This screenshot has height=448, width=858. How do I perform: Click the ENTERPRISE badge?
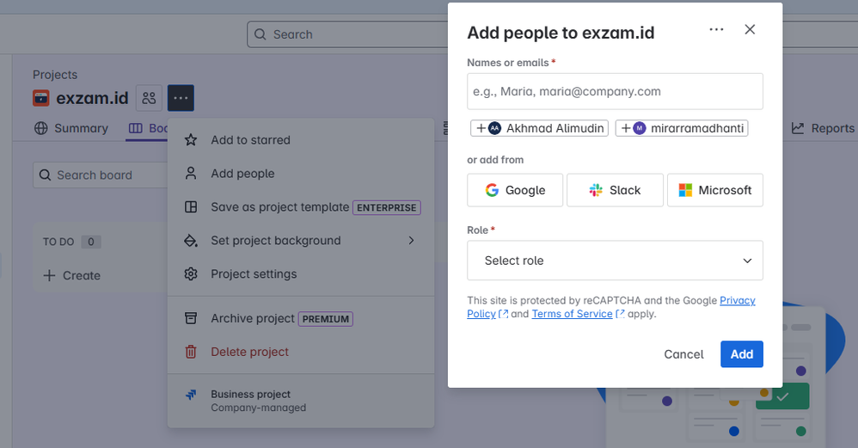point(386,208)
